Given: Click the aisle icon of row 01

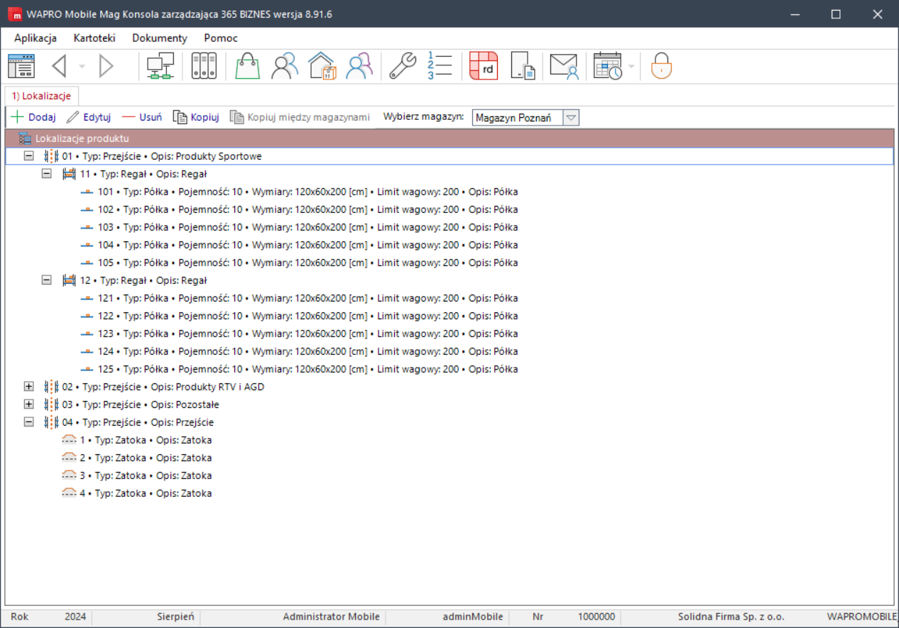Looking at the screenshot, I should click(51, 156).
